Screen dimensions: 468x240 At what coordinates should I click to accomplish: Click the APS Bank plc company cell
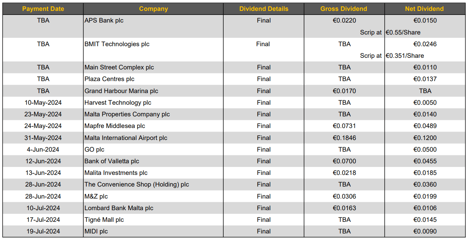tap(104, 21)
